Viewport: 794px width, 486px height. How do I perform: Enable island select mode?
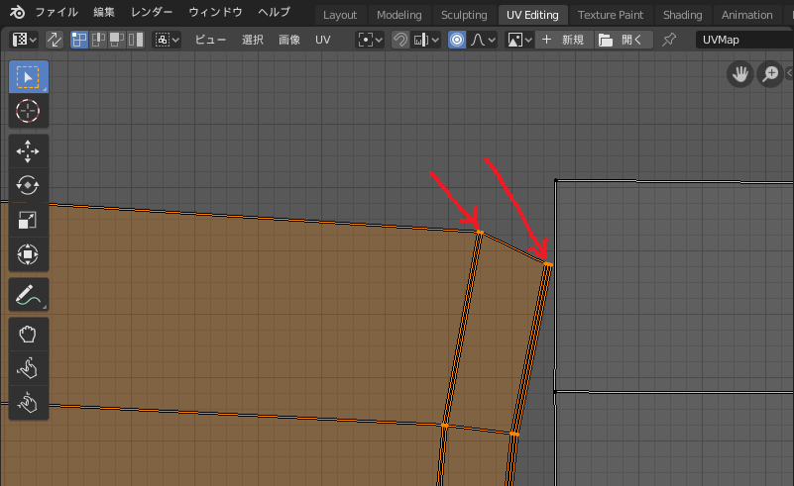click(x=136, y=40)
